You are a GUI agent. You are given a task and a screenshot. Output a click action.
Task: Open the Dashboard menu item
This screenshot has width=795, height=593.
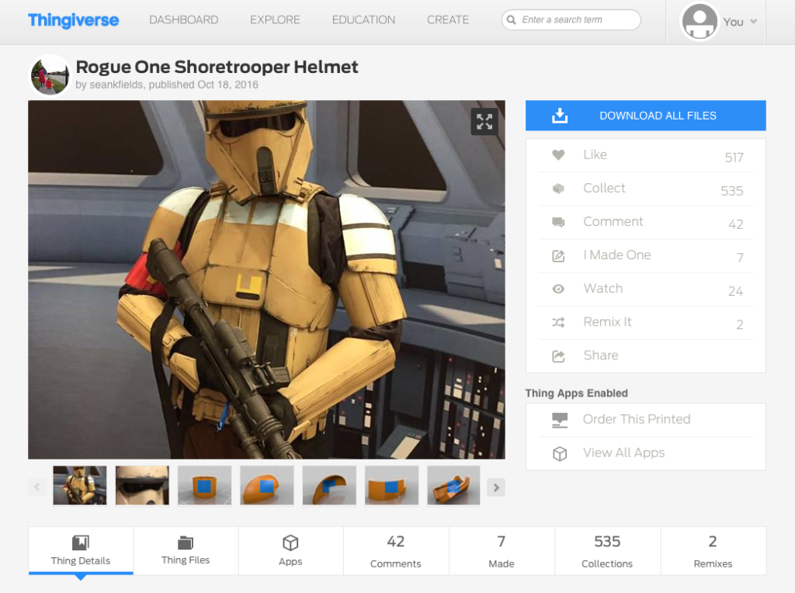(183, 19)
